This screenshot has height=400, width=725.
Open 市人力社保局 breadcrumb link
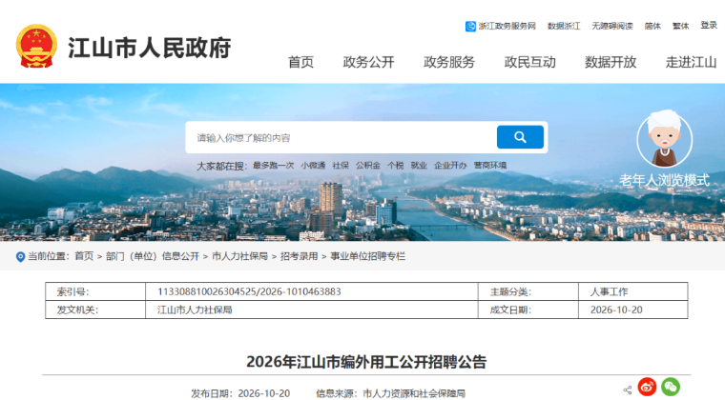(x=239, y=256)
